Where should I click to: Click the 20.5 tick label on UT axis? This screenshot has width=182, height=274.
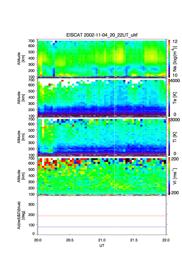coord(70,240)
